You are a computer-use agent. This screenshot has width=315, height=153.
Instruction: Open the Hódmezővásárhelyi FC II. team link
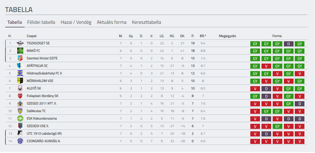45,73
